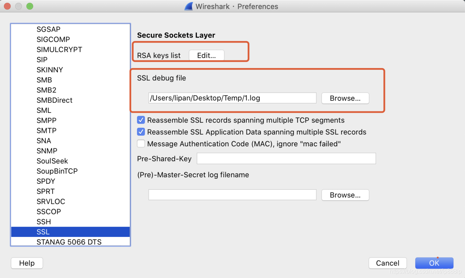Browse for the SSL debug file
The image size is (465, 278).
tap(345, 98)
